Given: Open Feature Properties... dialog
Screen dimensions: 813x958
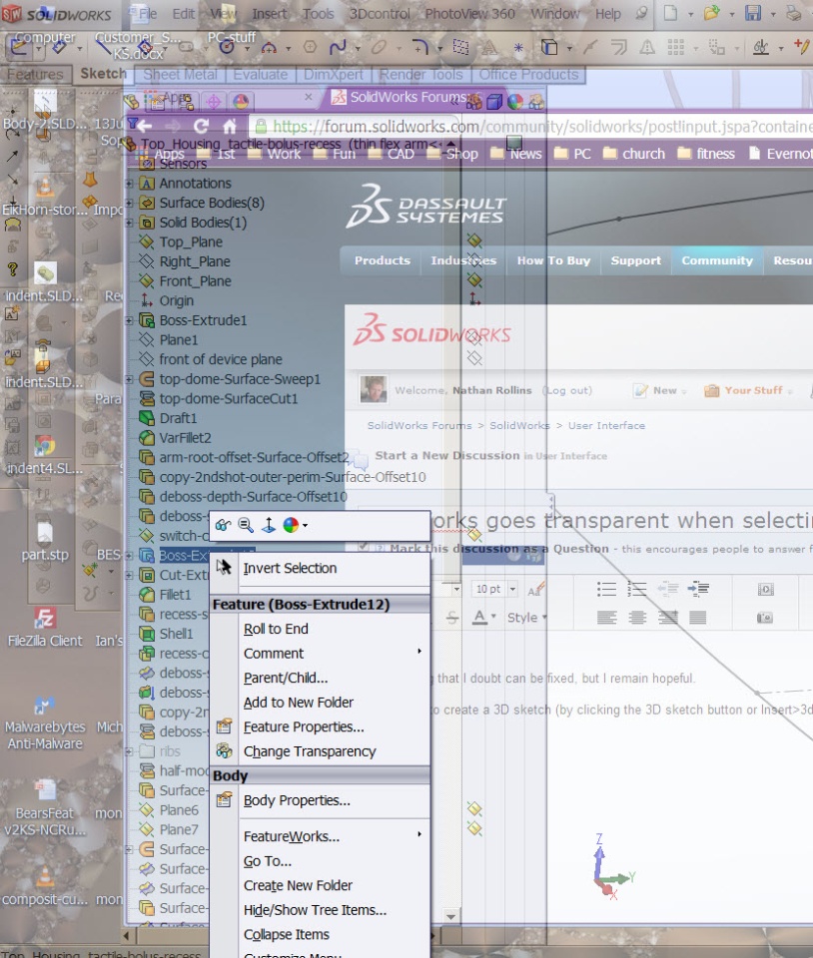Looking at the screenshot, I should click(x=304, y=727).
